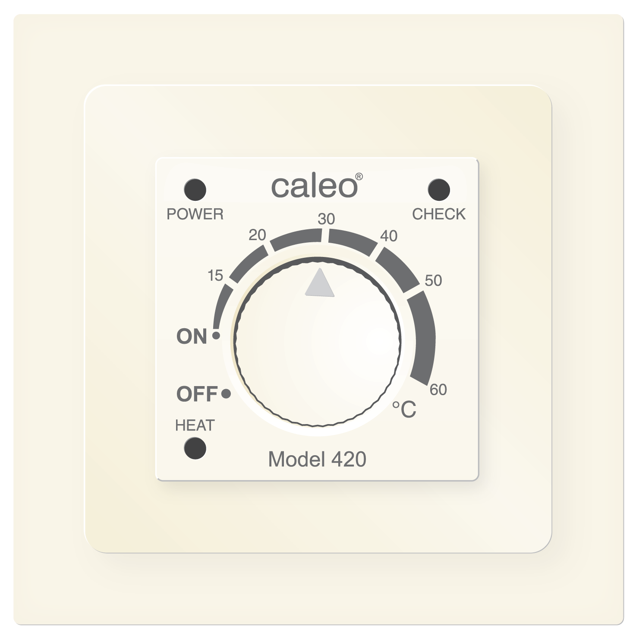
Task: Click the °C temperature unit symbol
Action: tap(404, 409)
